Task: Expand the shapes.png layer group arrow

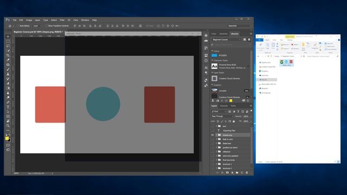Action: (x=216, y=135)
